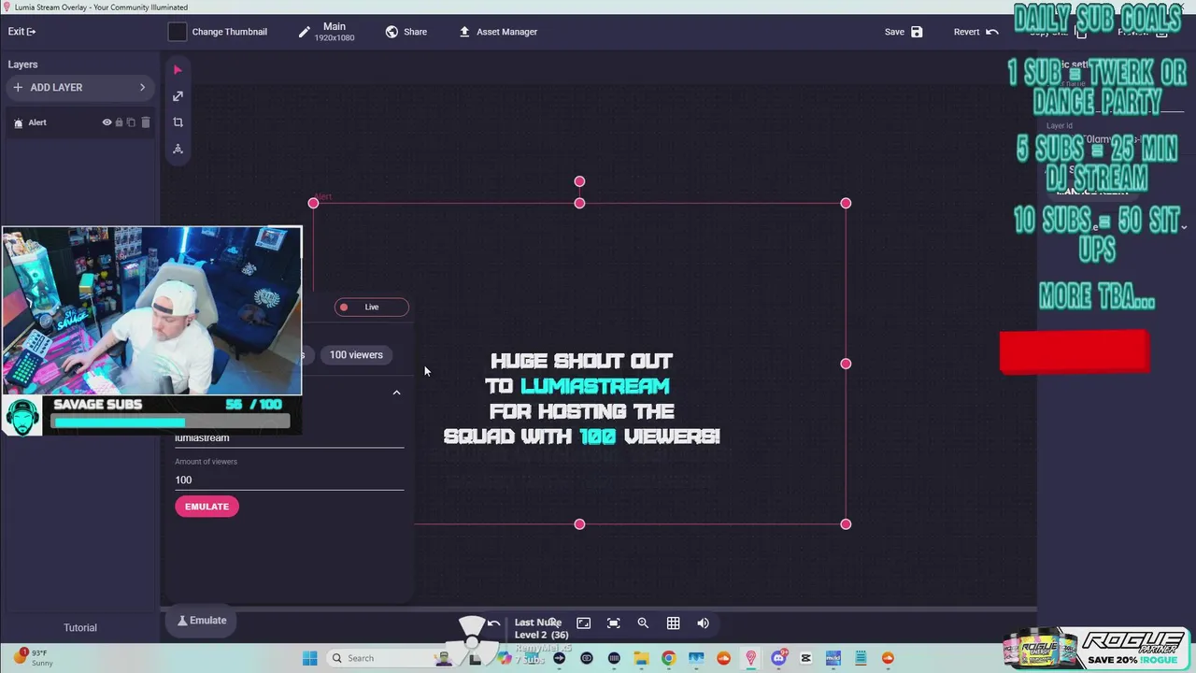1196x673 pixels.
Task: Click the Asset Manager upload icon
Action: 464,32
